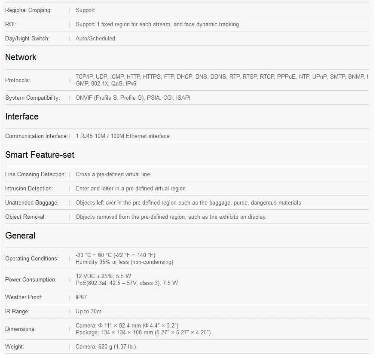Viewport: 376px width, 358px height.
Task: Click the ROI face tracking description
Action: click(x=157, y=24)
